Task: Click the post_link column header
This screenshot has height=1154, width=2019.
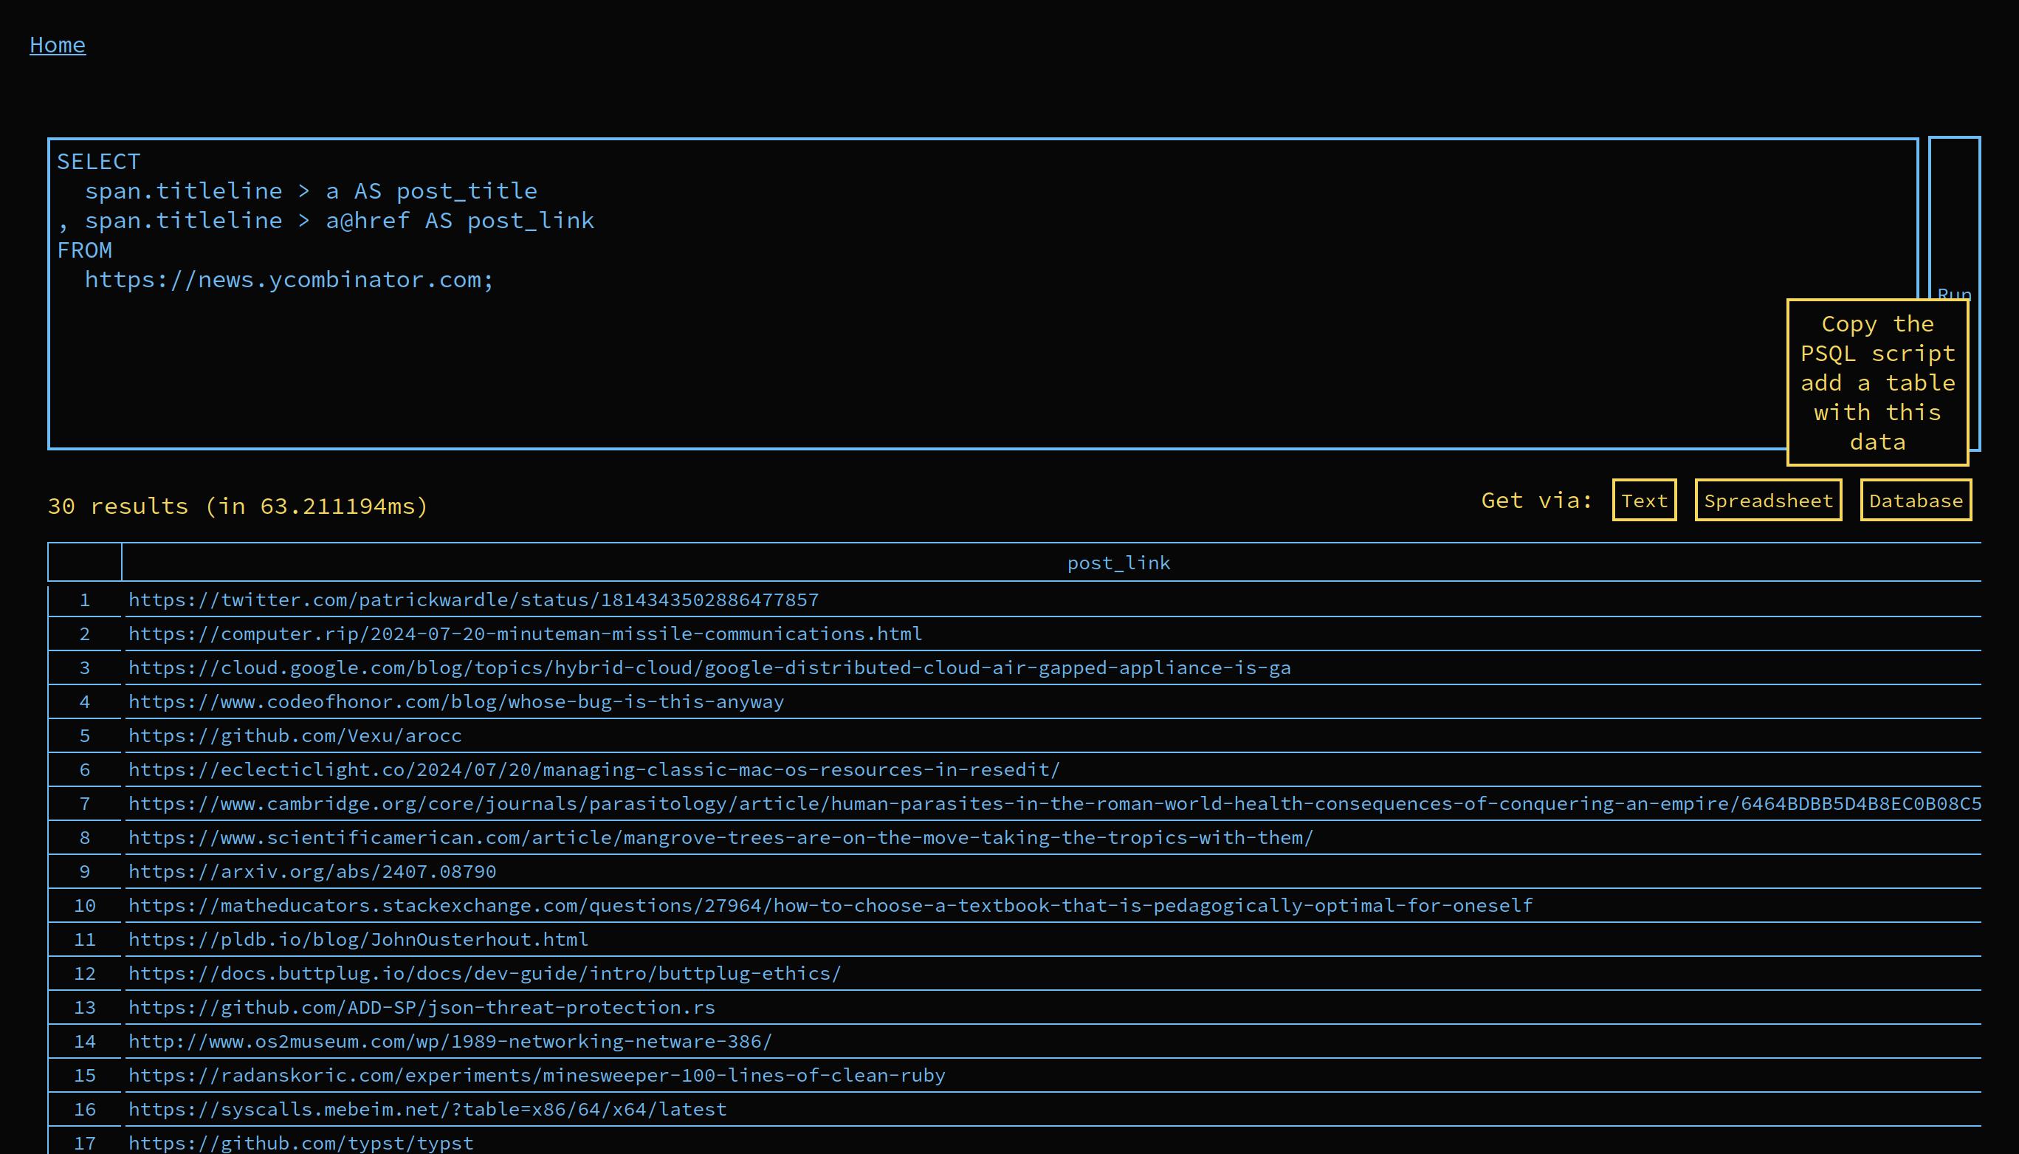Action: (x=1118, y=563)
